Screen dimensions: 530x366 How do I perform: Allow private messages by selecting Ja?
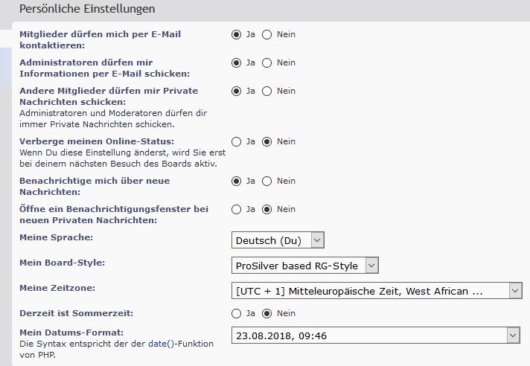[237, 91]
